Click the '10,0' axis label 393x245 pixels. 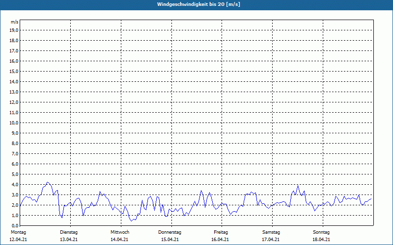pyautogui.click(x=14, y=123)
